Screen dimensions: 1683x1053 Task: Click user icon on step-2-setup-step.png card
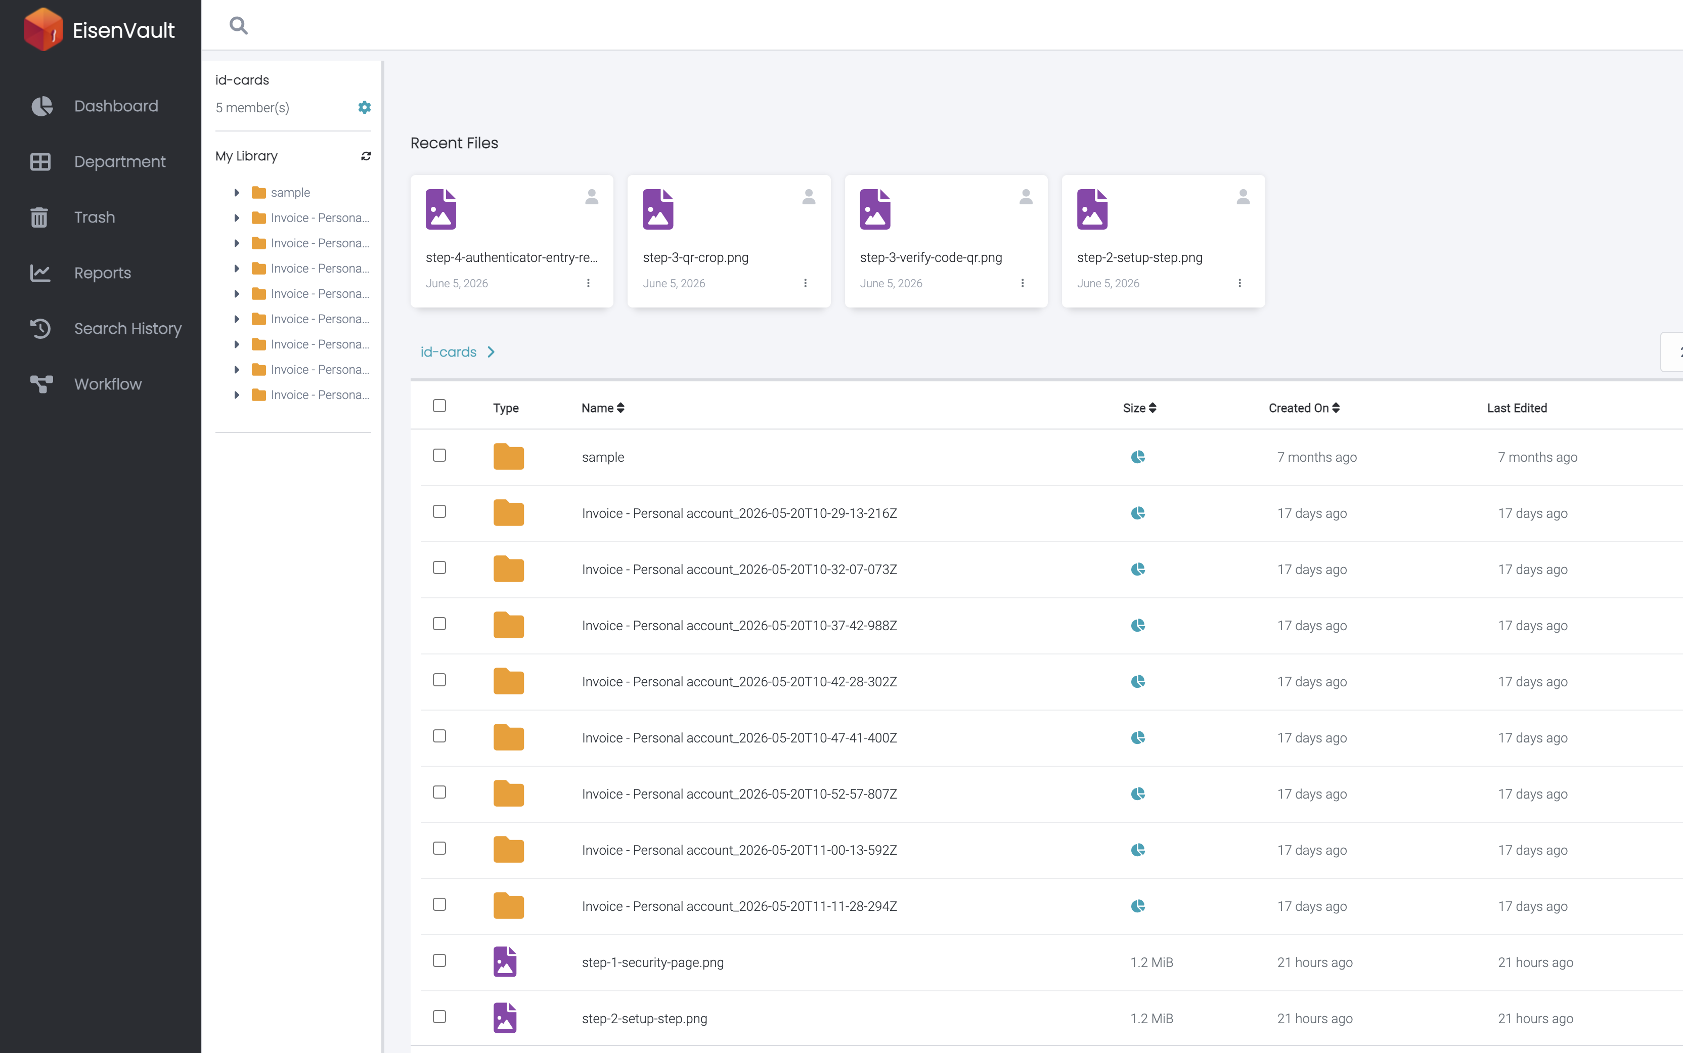tap(1243, 197)
